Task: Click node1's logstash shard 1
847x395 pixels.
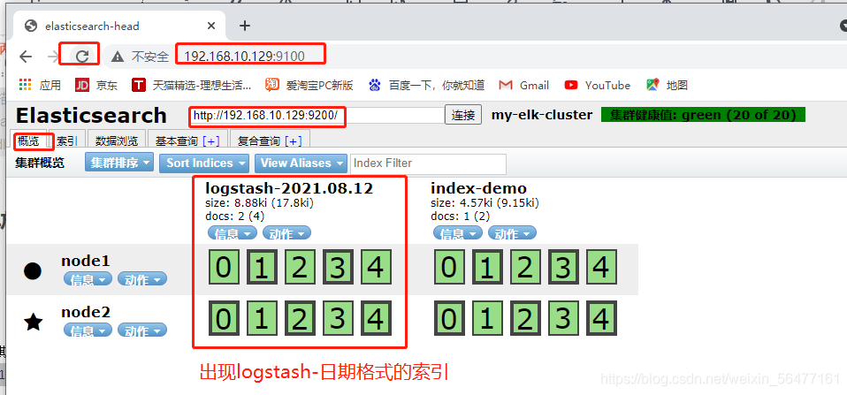Action: pos(262,267)
